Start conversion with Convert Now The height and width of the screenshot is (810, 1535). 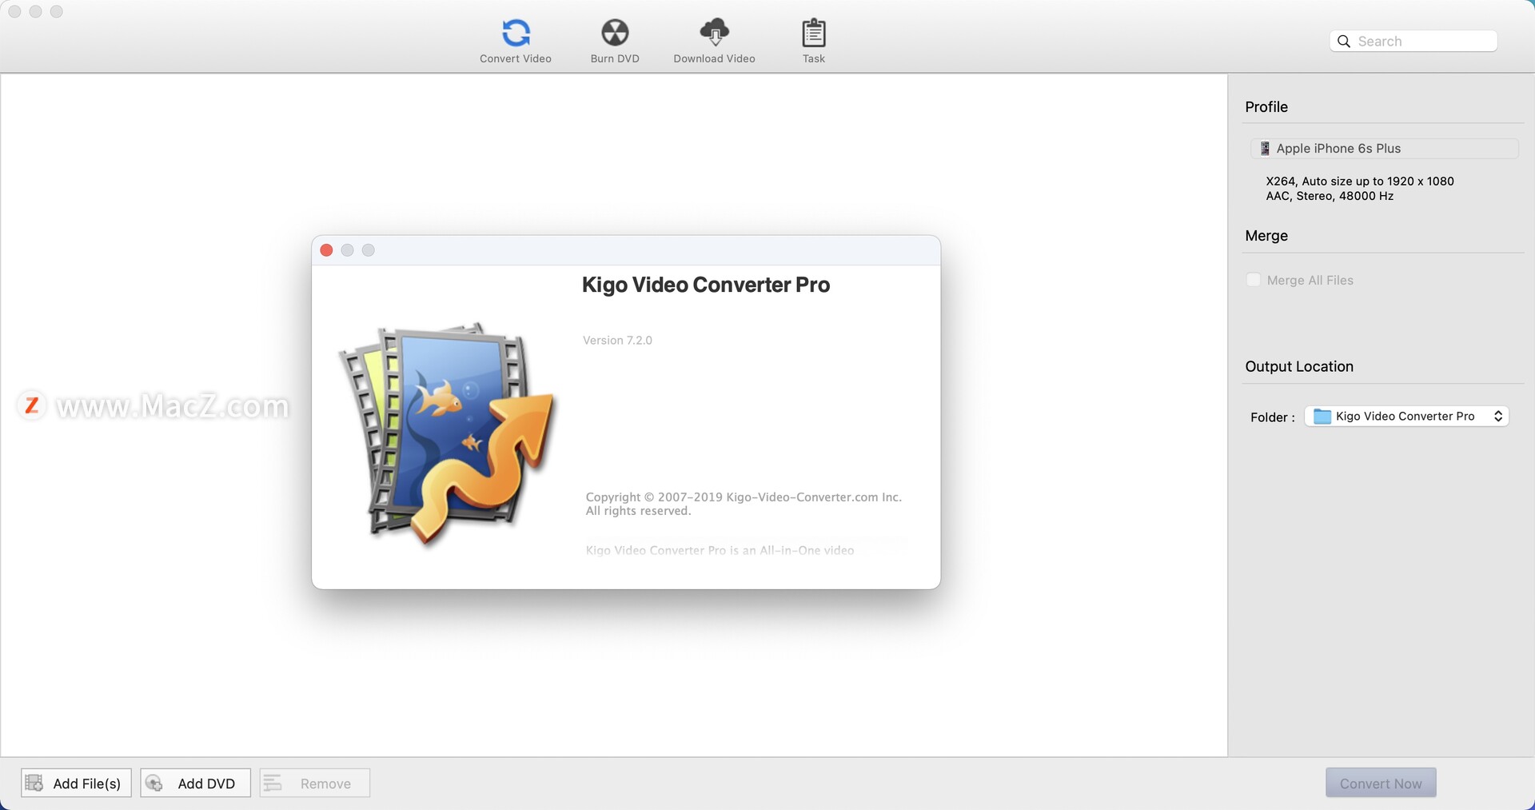point(1381,783)
